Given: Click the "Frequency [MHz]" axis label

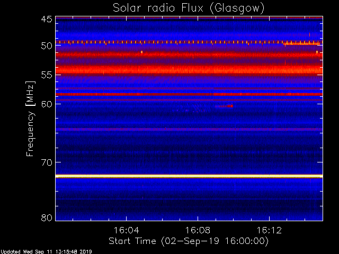Looking at the screenshot, I should tap(30, 119).
